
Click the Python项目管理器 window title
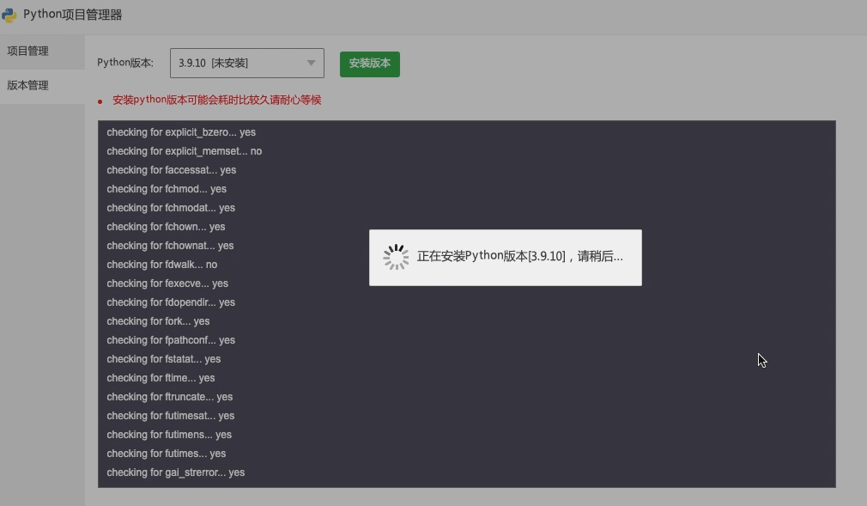coord(72,15)
